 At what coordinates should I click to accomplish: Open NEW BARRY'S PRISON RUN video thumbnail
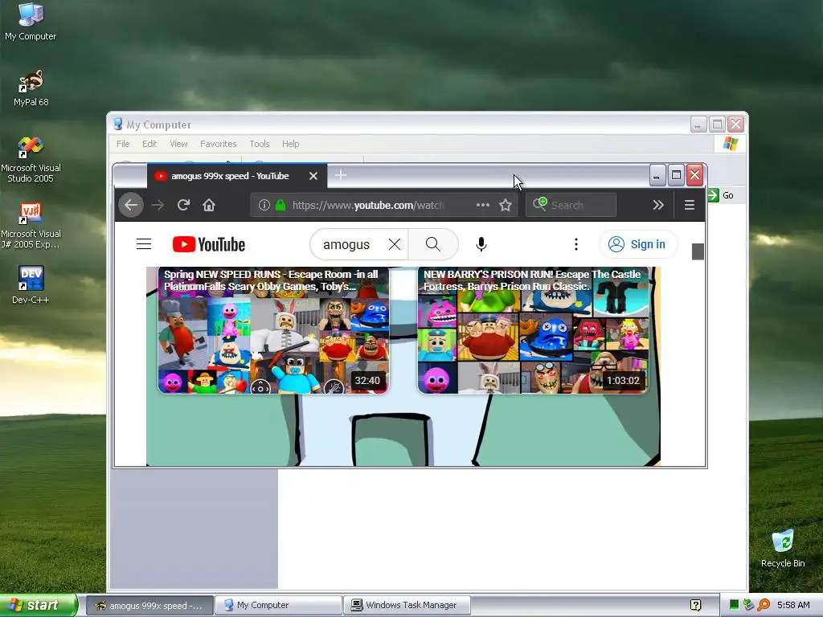(x=534, y=330)
